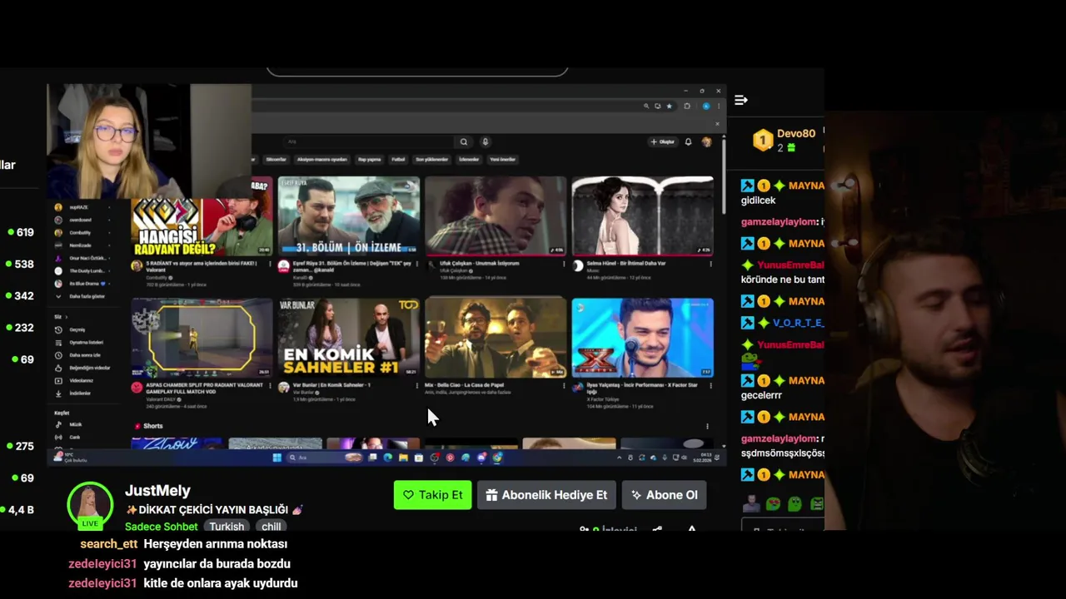Click the Oluştur create button
This screenshot has width=1066, height=599.
(x=663, y=141)
